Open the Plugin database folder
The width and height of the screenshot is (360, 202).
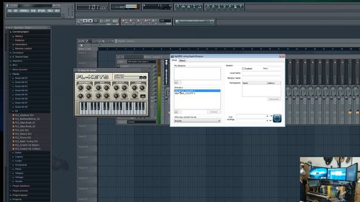tap(21, 186)
